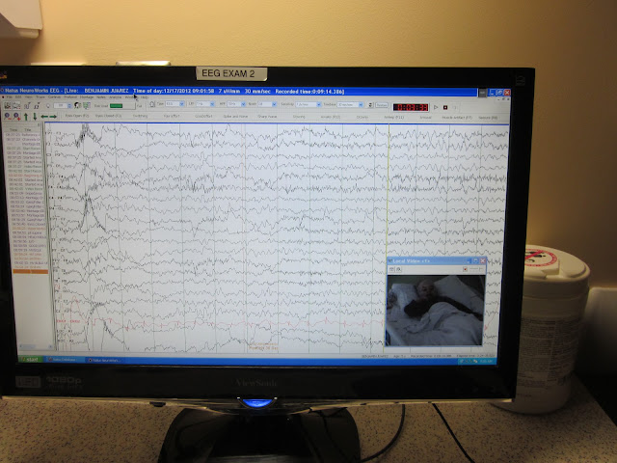Viewport: 617px width, 463px height.
Task: Click the numeric input field near light bulb
Action: 62,106
